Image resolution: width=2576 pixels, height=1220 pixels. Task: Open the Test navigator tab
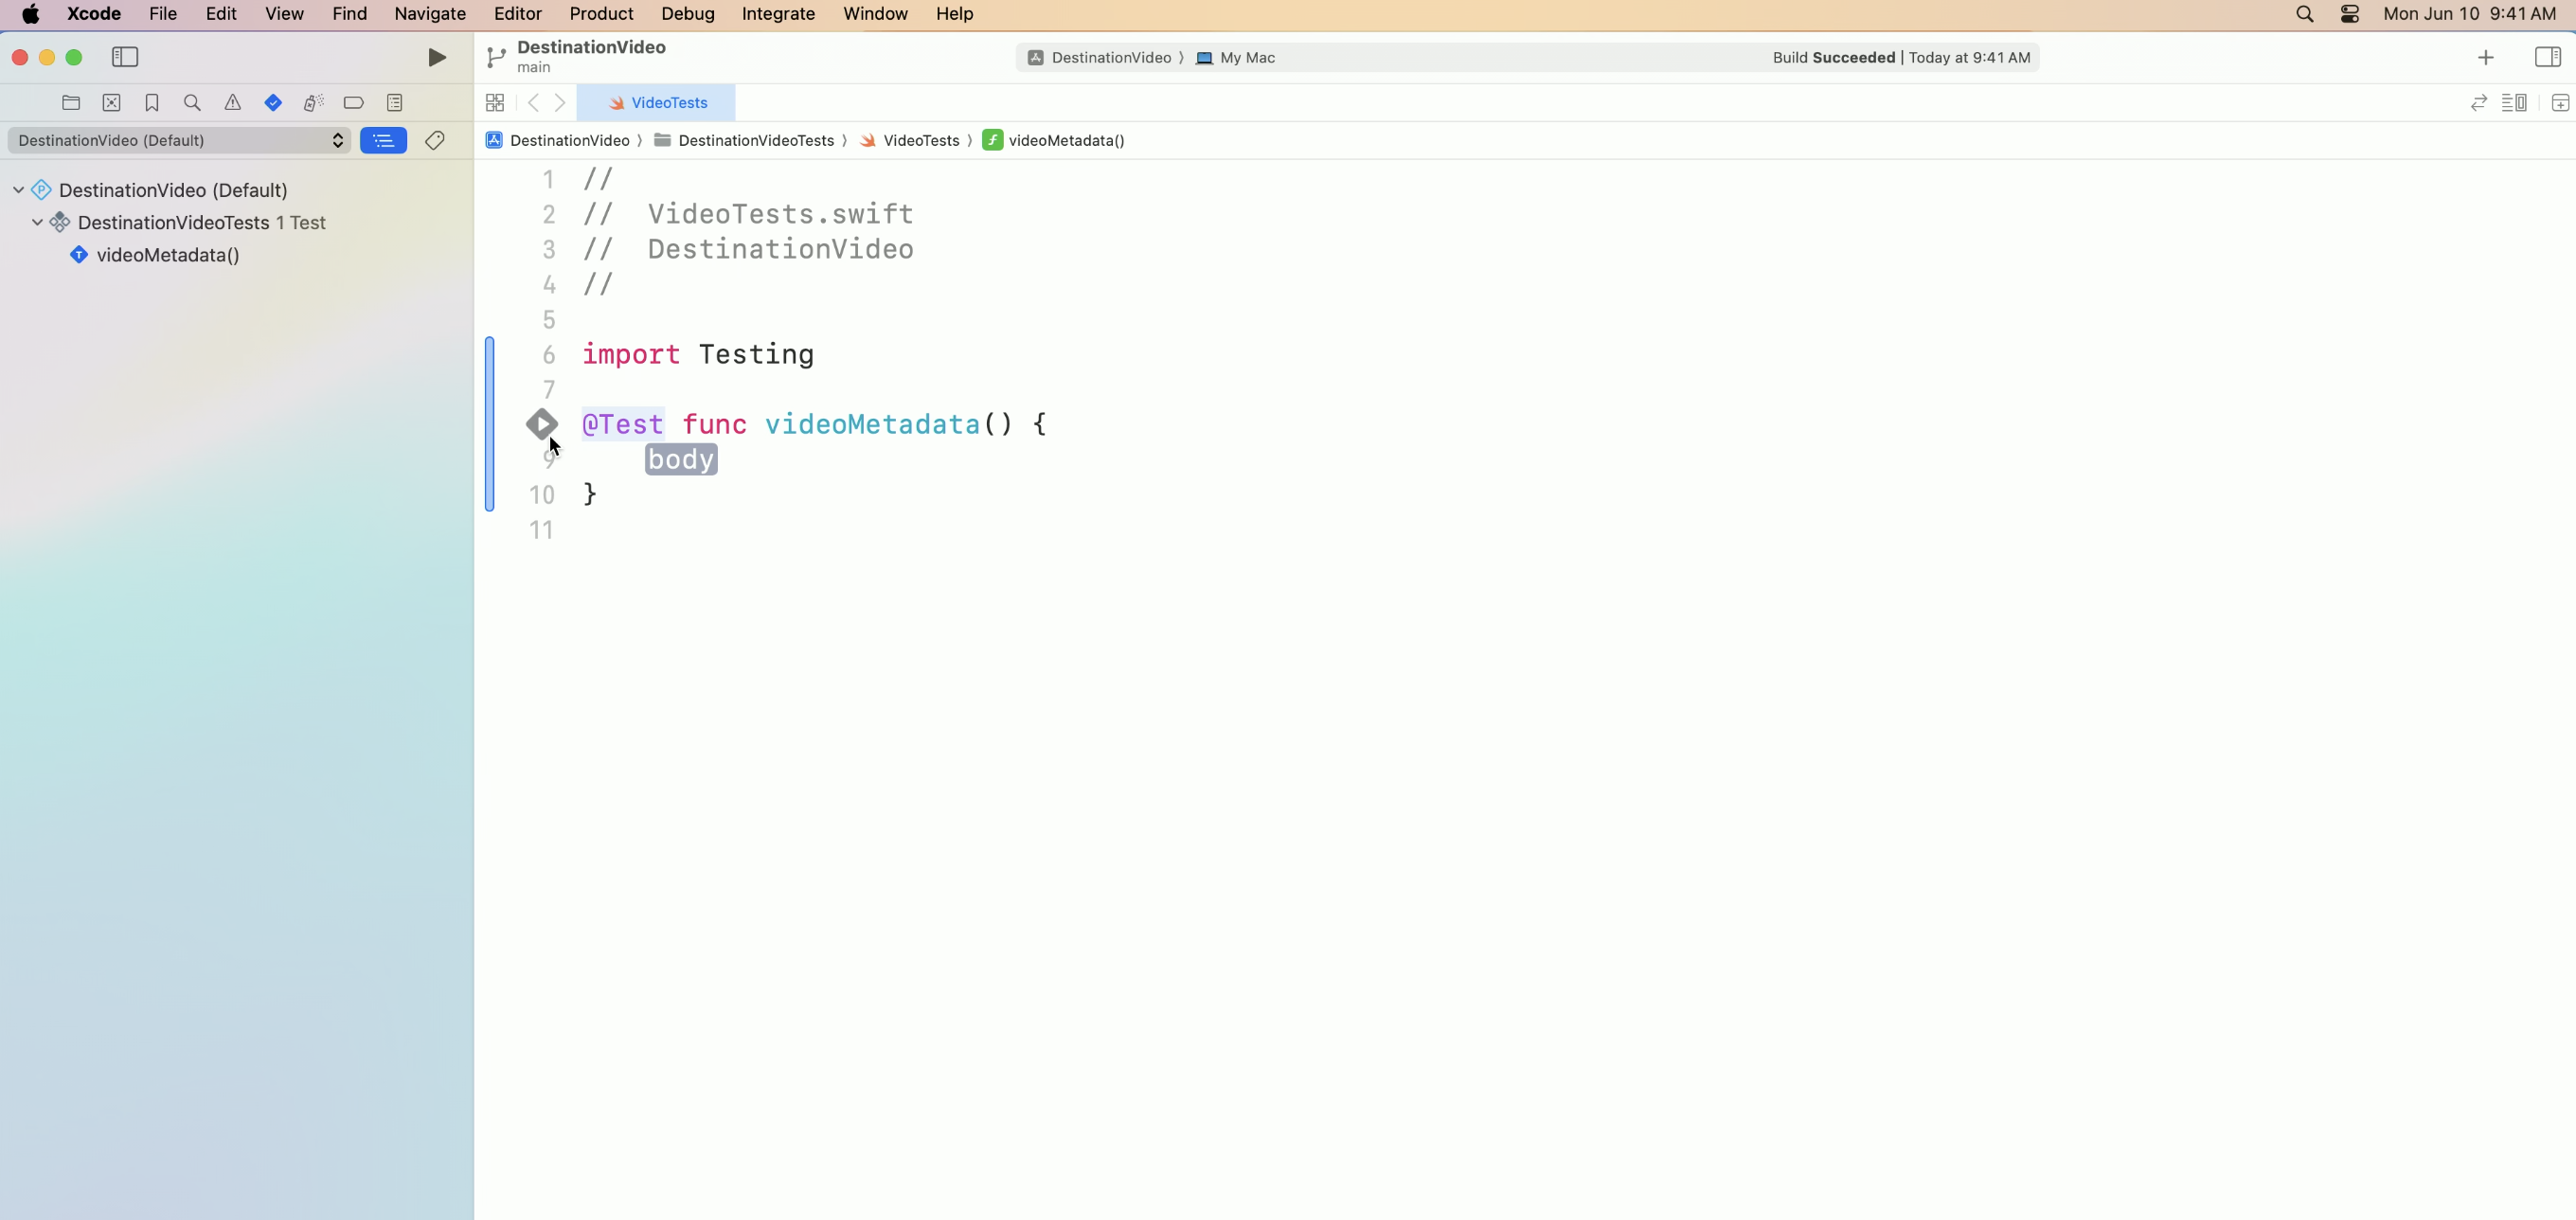click(x=273, y=103)
